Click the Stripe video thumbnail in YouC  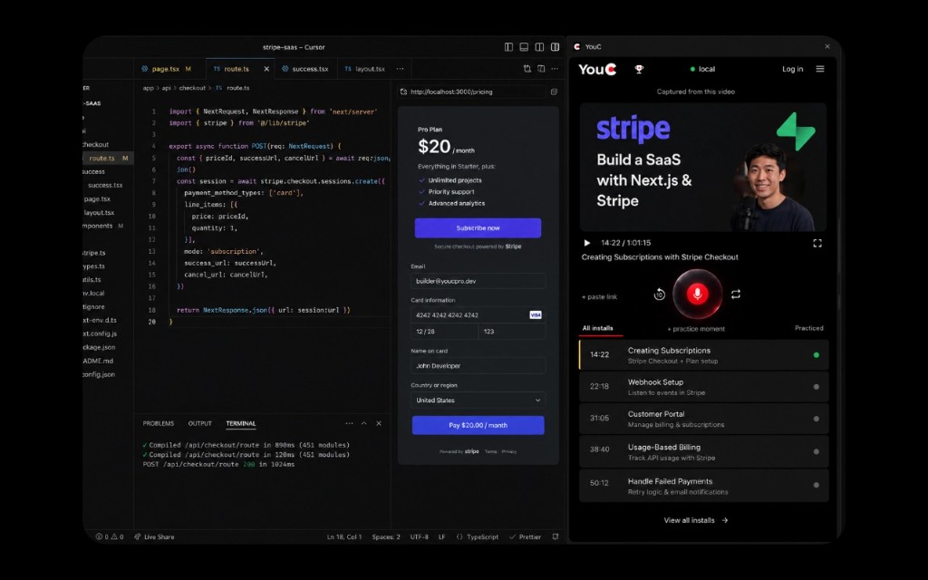point(703,167)
